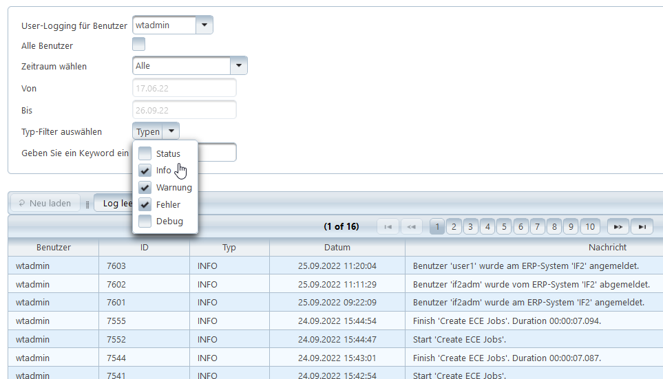Screen dimensions: 663x379
Task: Jump to last log page
Action: coord(642,226)
